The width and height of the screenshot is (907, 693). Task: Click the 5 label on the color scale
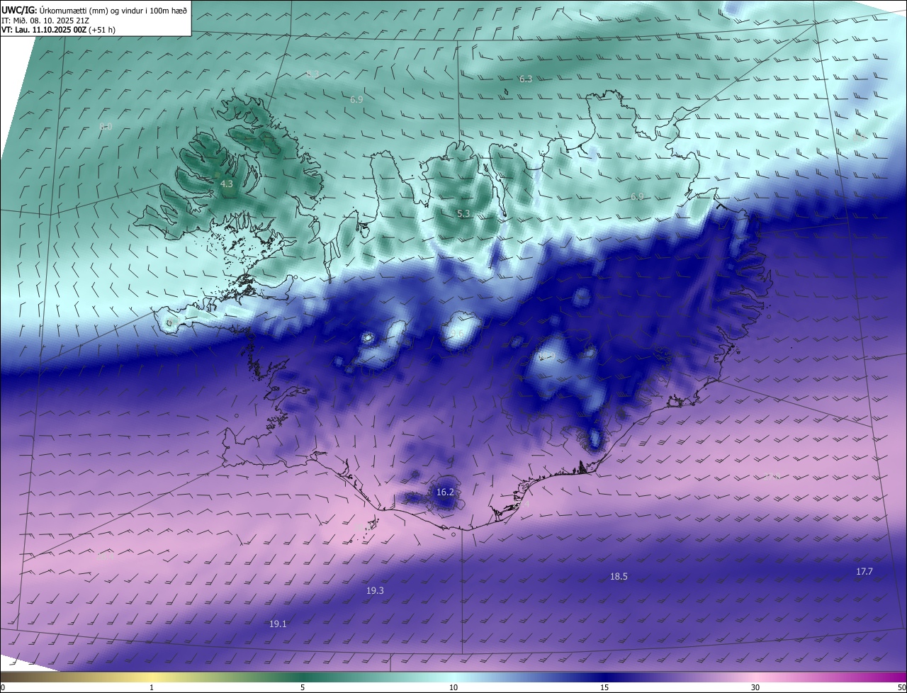[x=303, y=687]
